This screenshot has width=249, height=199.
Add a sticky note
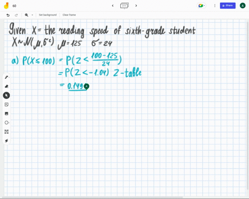click(x=6, y=105)
